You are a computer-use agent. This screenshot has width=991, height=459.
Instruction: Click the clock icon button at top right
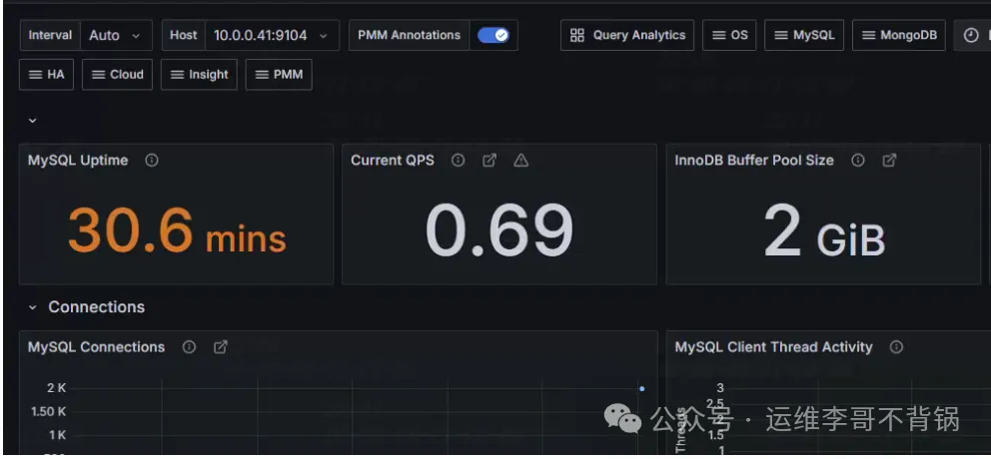click(971, 36)
